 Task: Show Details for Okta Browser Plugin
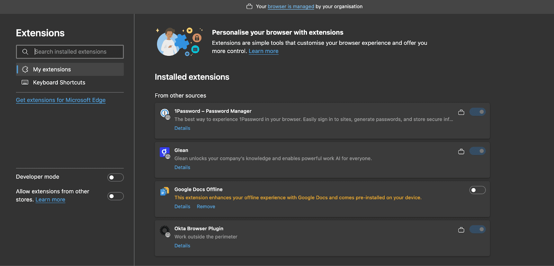coord(182,246)
